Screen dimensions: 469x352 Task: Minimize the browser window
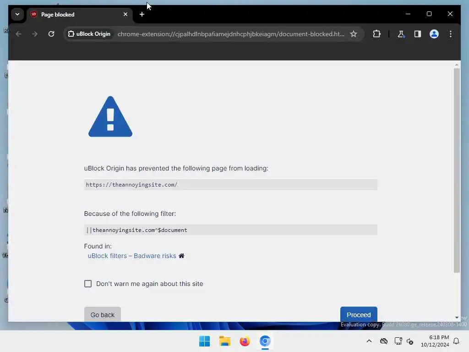(x=408, y=14)
